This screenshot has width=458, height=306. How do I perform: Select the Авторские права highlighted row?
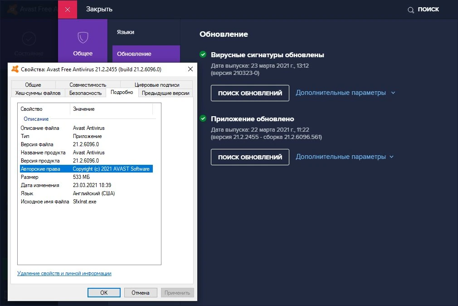pyautogui.click(x=86, y=169)
